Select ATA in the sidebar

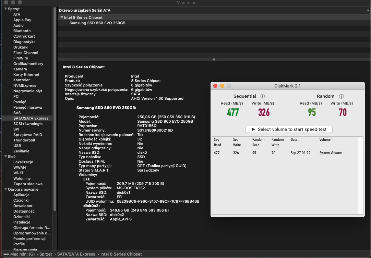click(17, 14)
